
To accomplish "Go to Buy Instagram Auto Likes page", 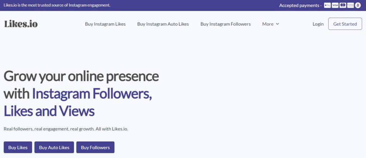I will (x=163, y=24).
